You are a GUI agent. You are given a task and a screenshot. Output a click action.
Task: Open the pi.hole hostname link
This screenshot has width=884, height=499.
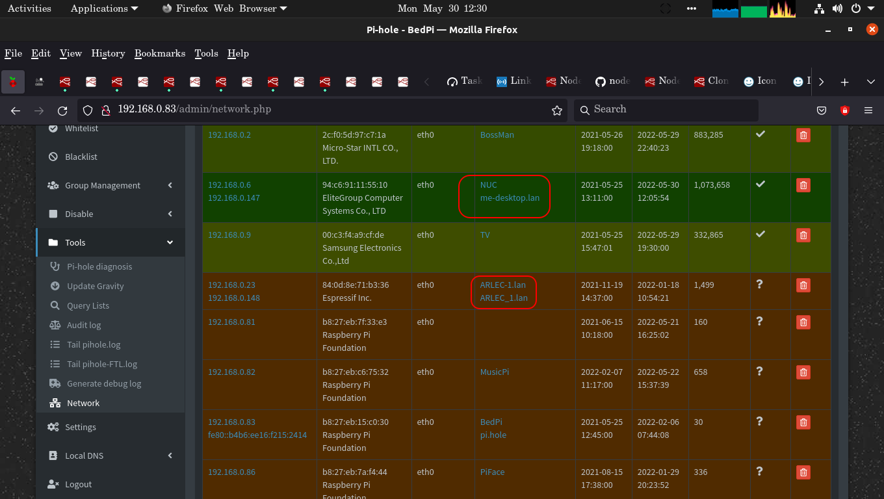pos(493,435)
